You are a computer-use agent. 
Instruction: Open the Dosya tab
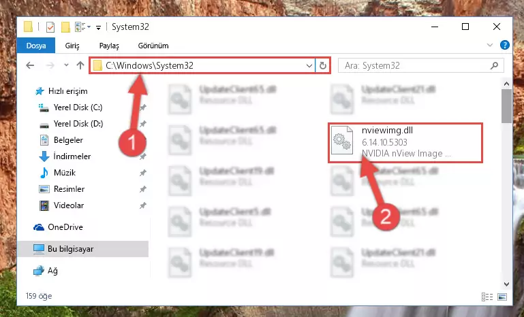(35, 46)
